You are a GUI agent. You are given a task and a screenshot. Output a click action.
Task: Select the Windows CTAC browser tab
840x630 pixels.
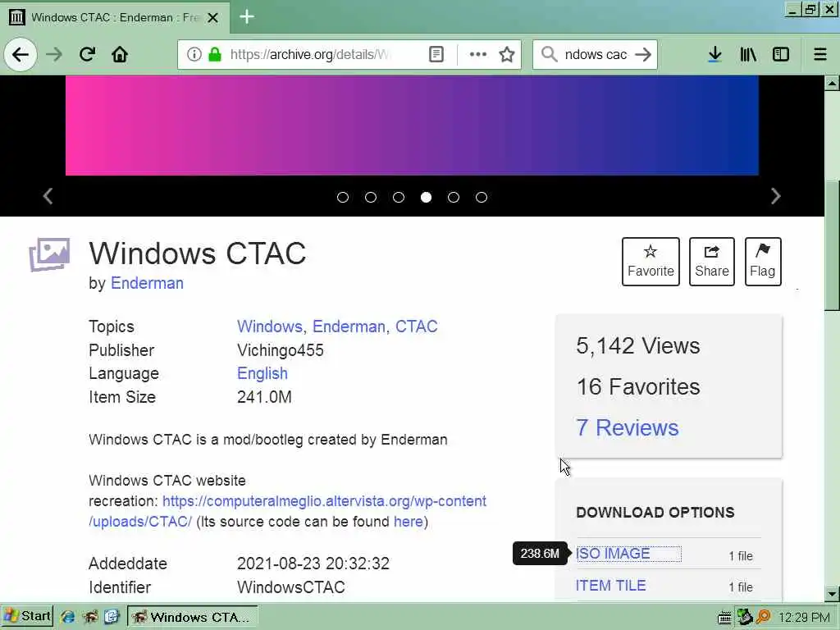pos(115,18)
